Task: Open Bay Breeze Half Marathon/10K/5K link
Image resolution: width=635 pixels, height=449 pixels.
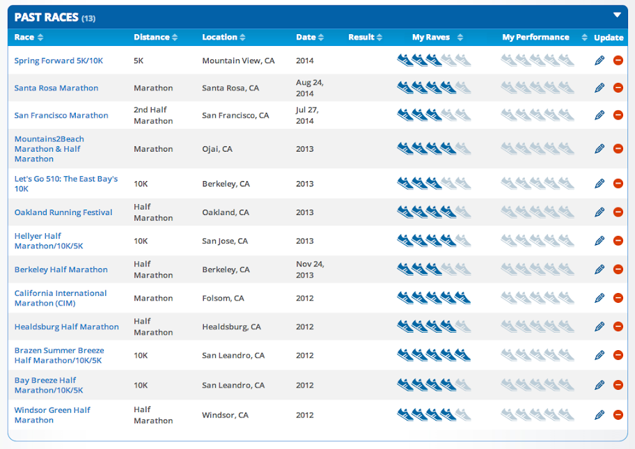Action: (x=49, y=385)
